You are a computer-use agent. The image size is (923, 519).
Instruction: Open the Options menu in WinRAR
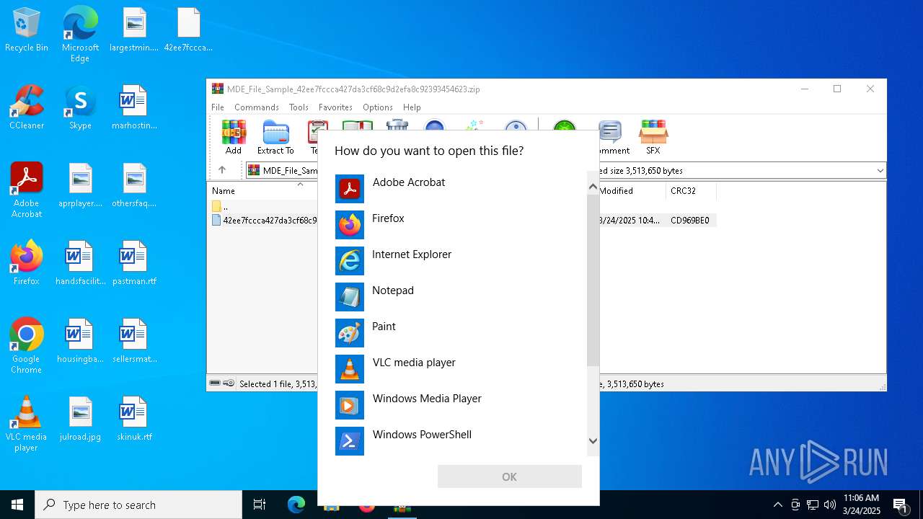pyautogui.click(x=378, y=107)
